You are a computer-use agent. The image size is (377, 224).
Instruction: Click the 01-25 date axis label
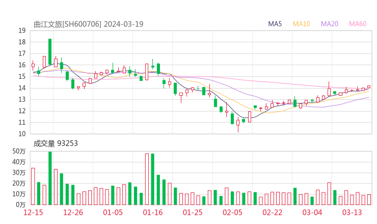193,212
